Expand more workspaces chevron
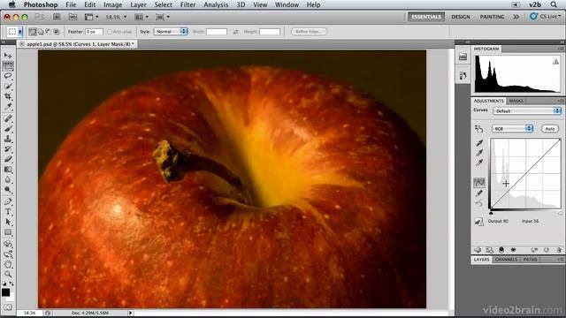 (x=516, y=17)
